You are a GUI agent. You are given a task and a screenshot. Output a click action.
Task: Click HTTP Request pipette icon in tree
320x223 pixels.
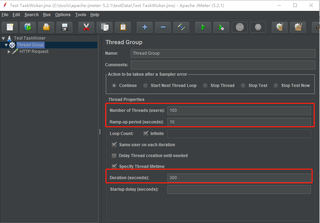pos(15,52)
